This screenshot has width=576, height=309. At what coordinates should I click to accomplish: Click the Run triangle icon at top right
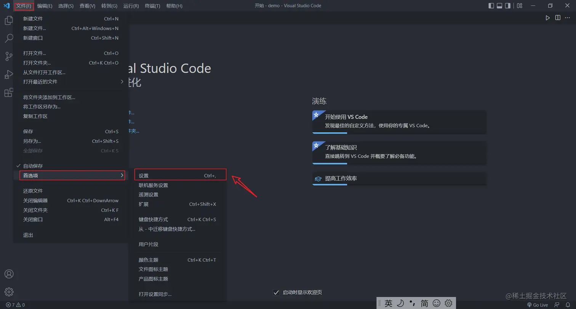(547, 18)
